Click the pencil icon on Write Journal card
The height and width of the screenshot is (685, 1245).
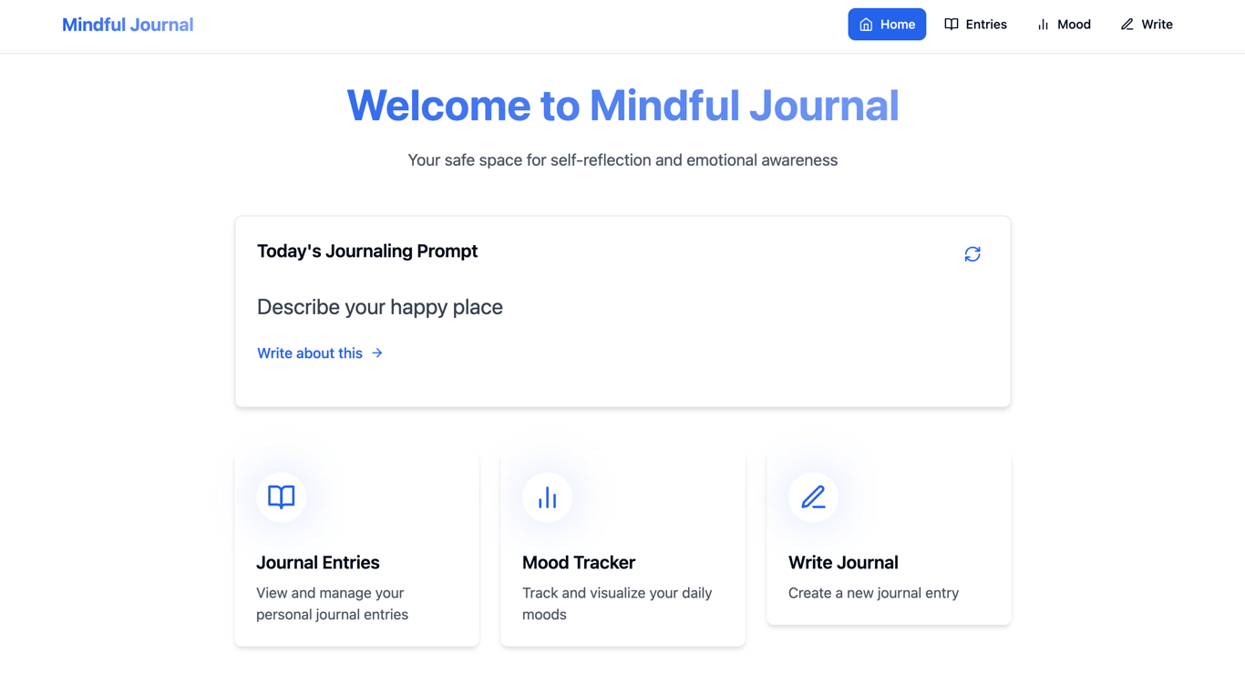point(813,496)
